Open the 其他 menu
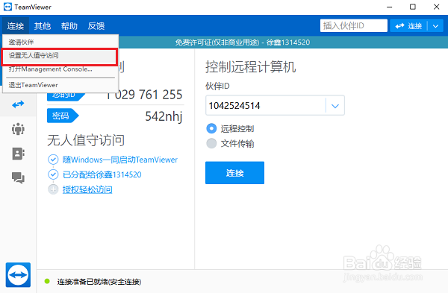This screenshot has width=448, height=293. (43, 26)
